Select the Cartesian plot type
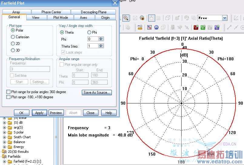Screen dimensions: 244x165 tap(13, 37)
